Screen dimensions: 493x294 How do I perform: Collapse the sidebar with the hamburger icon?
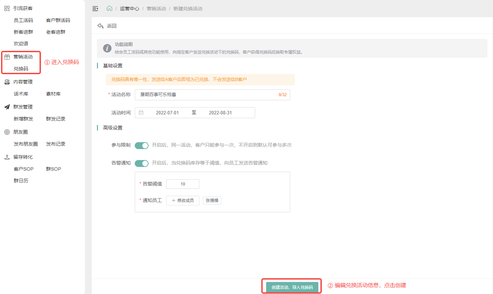point(95,9)
